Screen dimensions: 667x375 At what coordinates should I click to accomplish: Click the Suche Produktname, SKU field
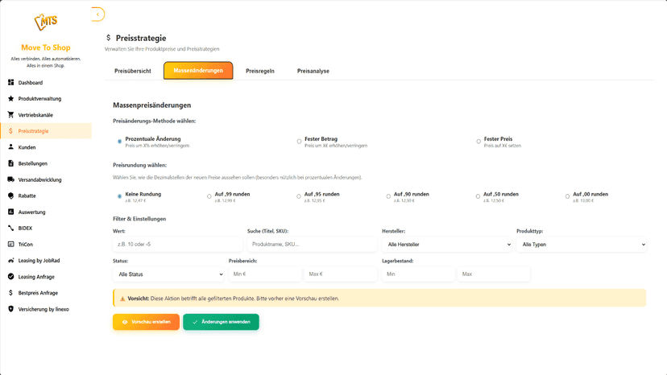pyautogui.click(x=313, y=245)
